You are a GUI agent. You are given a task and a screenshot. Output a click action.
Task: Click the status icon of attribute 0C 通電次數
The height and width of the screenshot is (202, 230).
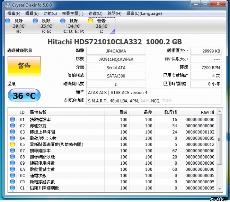pos(13,175)
